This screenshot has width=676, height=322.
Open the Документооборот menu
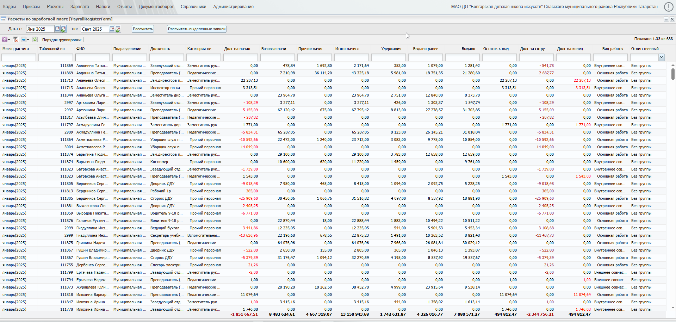(x=156, y=7)
